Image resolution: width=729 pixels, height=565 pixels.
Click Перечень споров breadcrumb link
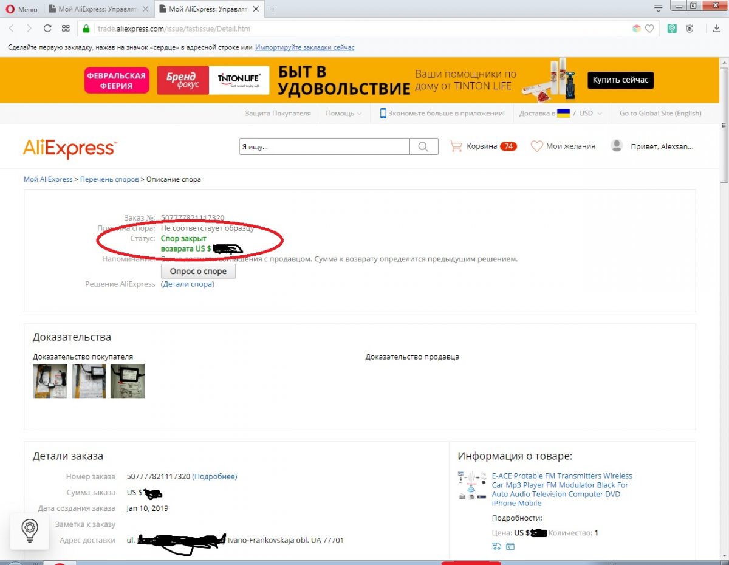click(109, 179)
